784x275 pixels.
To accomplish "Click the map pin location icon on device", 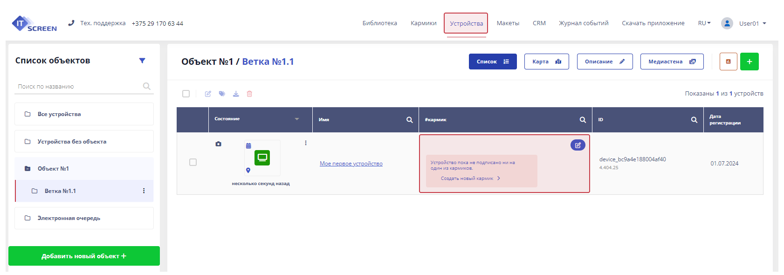I will point(248,171).
